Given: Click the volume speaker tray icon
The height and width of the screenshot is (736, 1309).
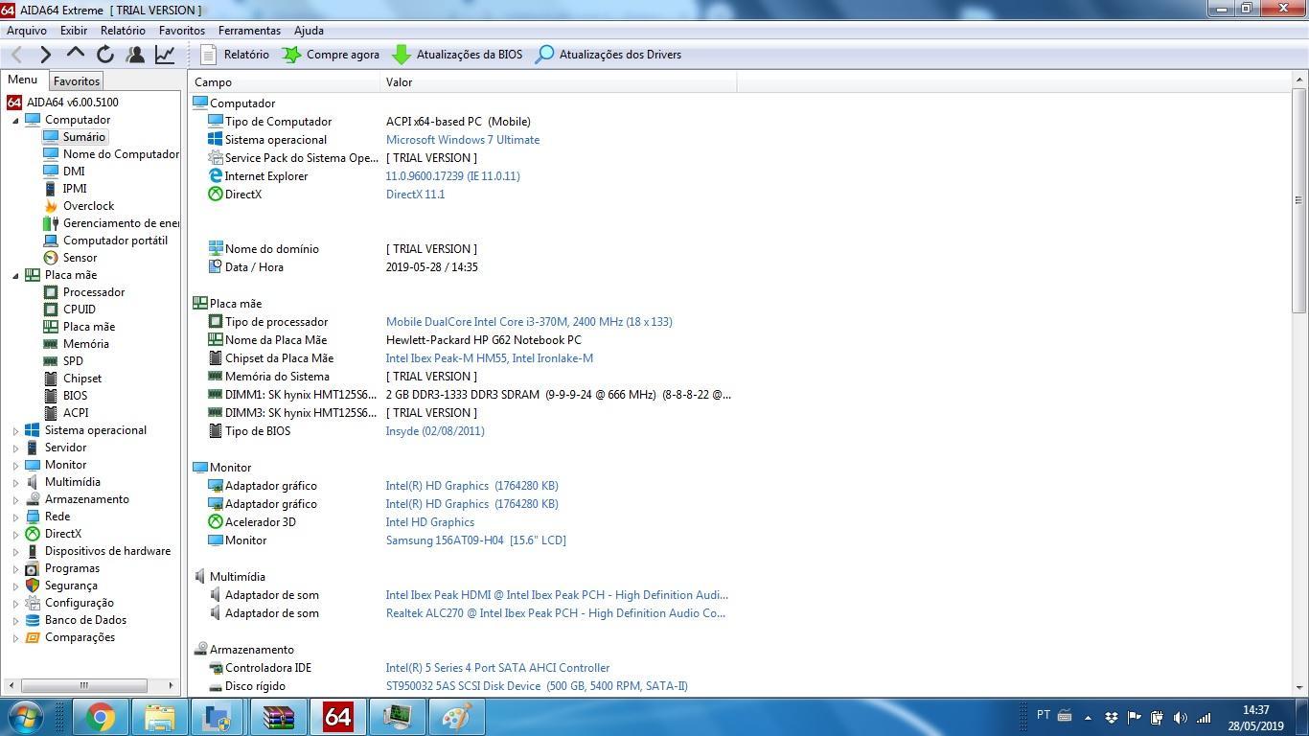Looking at the screenshot, I should 1180,717.
